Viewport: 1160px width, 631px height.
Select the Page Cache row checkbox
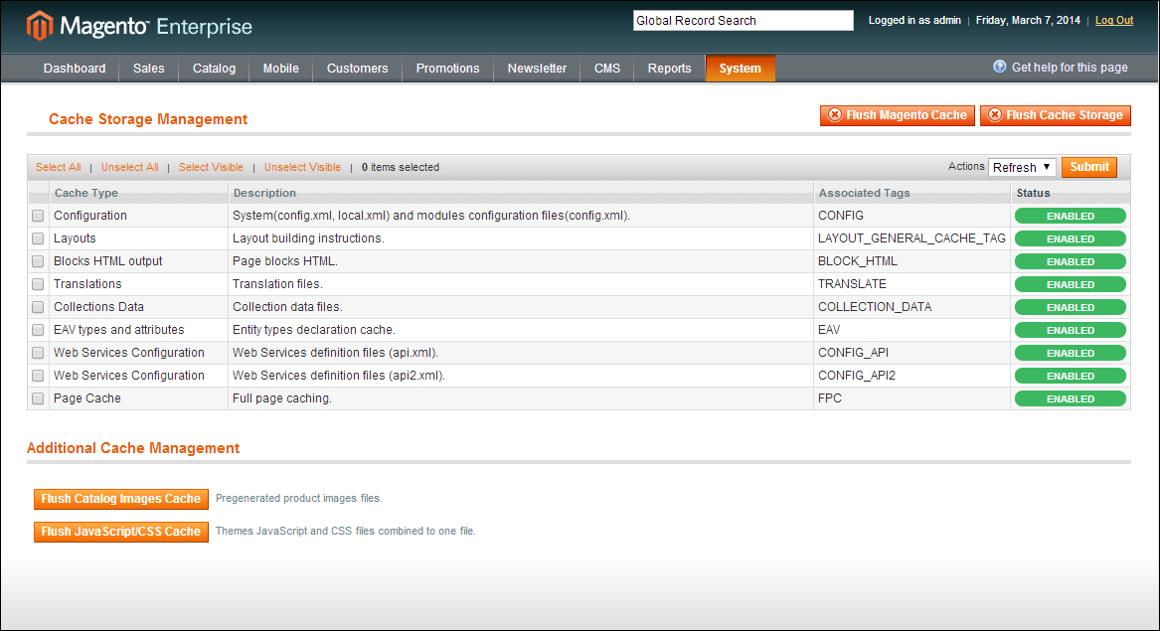38,398
